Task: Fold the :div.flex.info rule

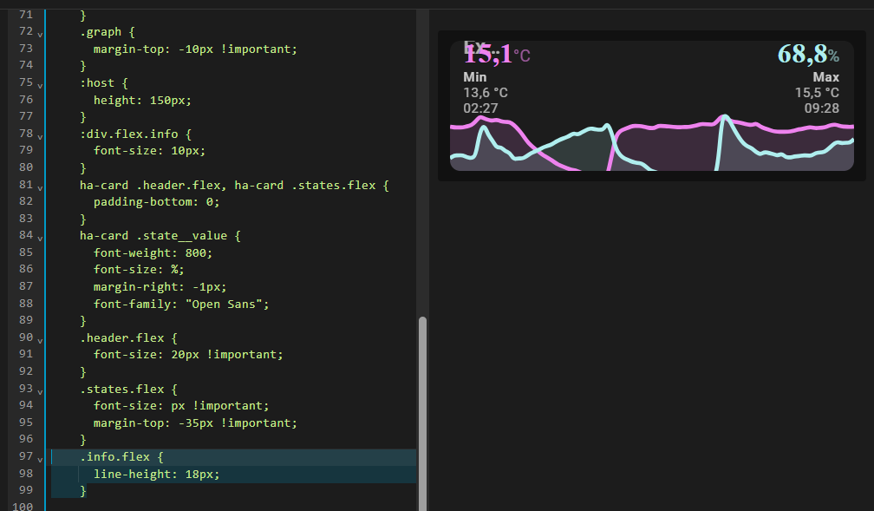Action: point(40,135)
